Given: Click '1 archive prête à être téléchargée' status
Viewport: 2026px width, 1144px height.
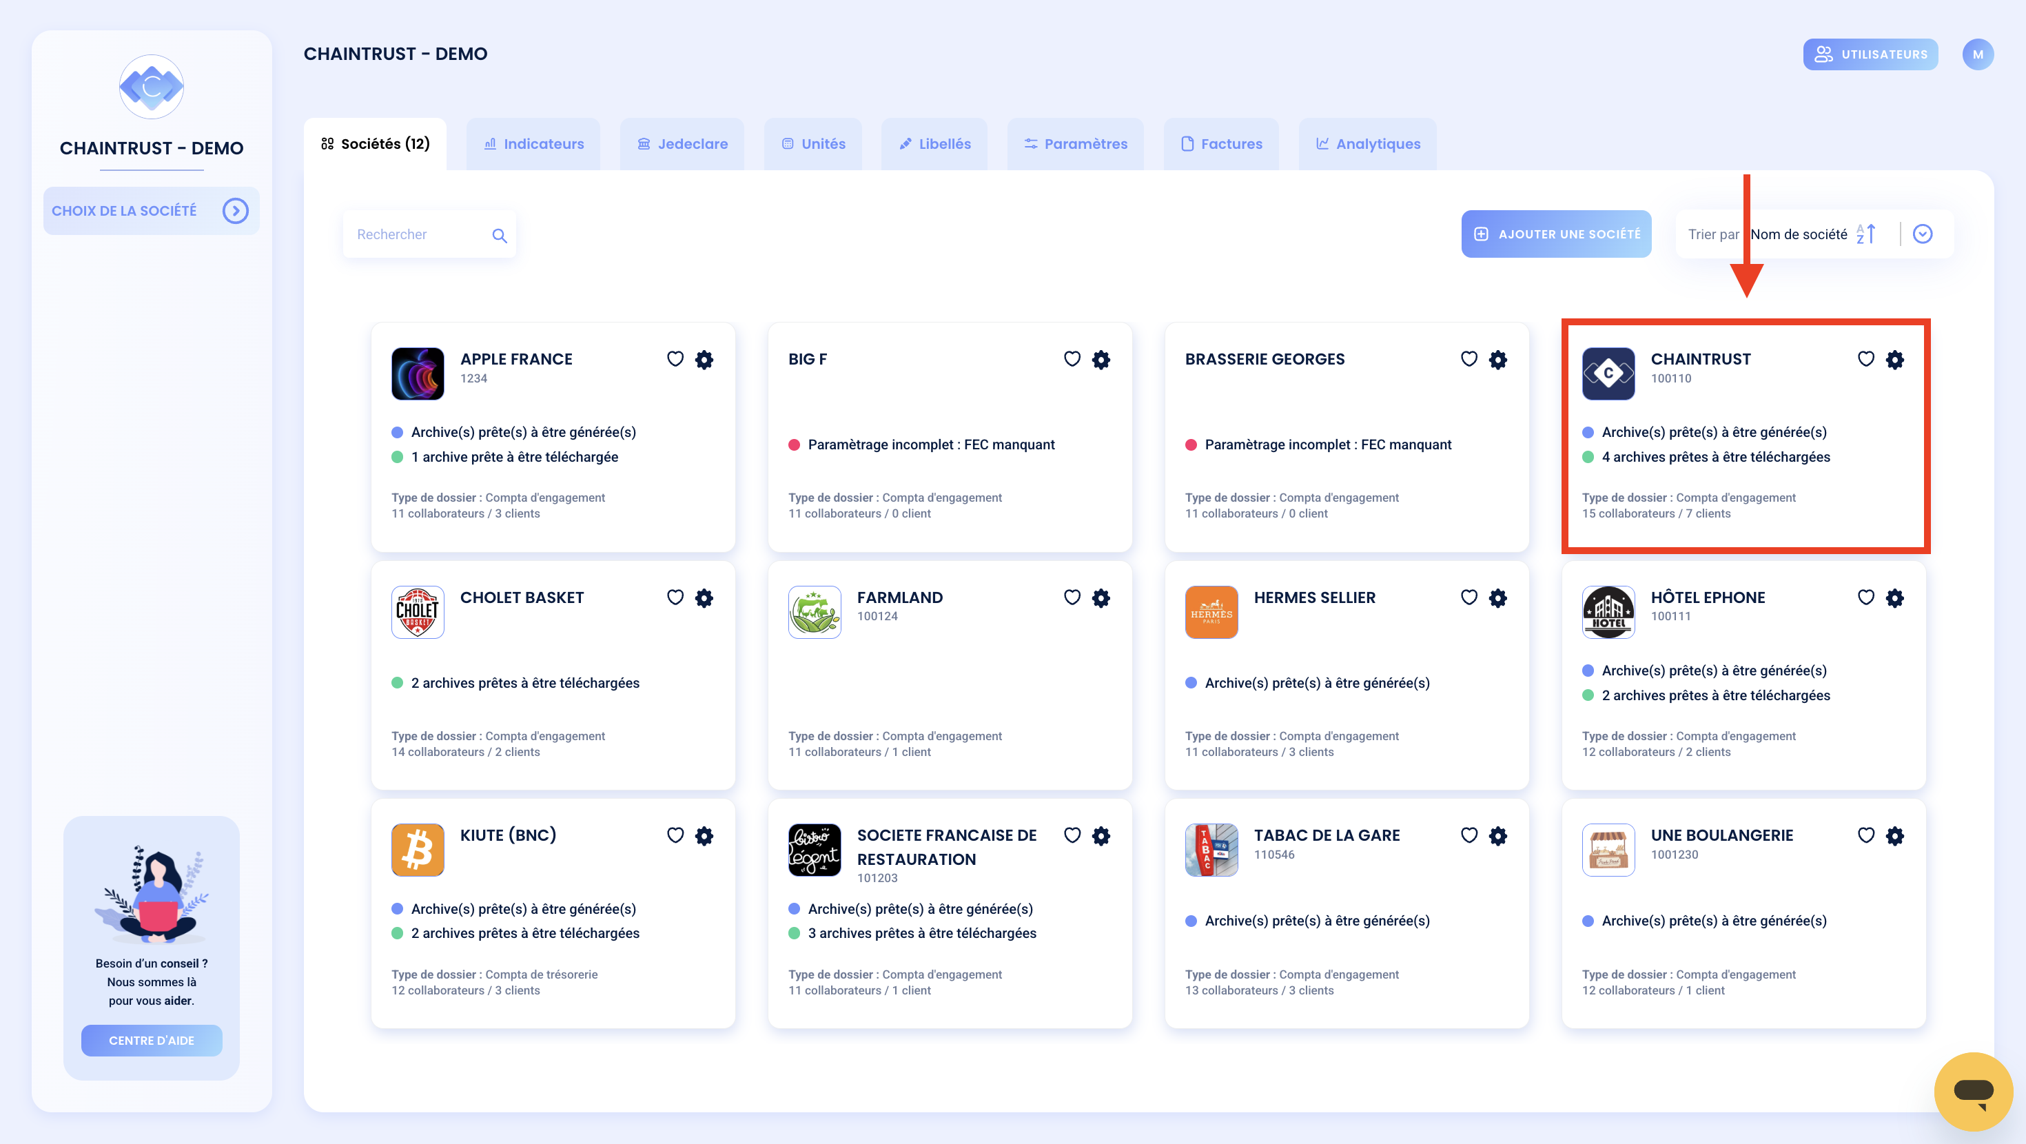Looking at the screenshot, I should pos(514,457).
